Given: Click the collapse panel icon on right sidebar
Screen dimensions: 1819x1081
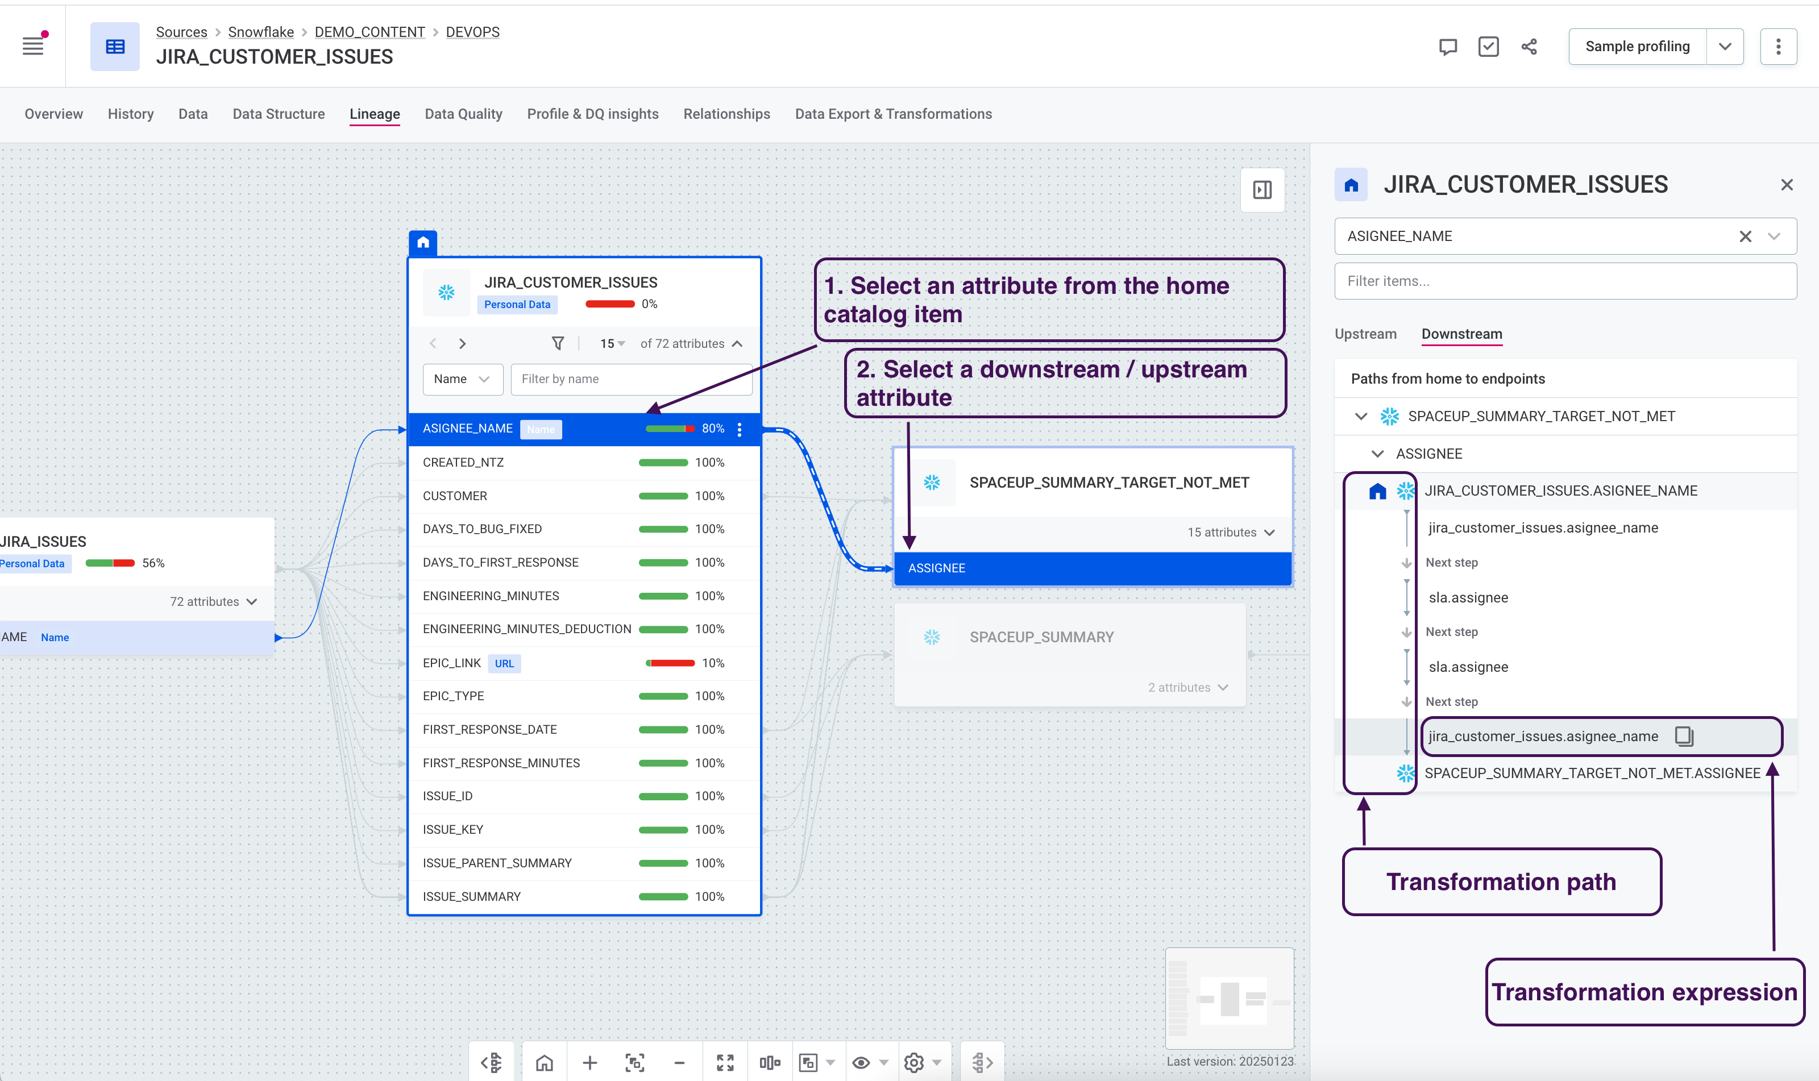Looking at the screenshot, I should point(1262,190).
